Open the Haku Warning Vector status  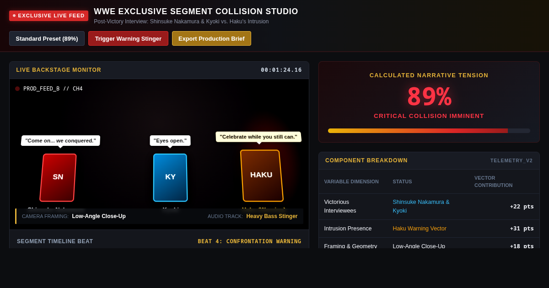point(420,229)
